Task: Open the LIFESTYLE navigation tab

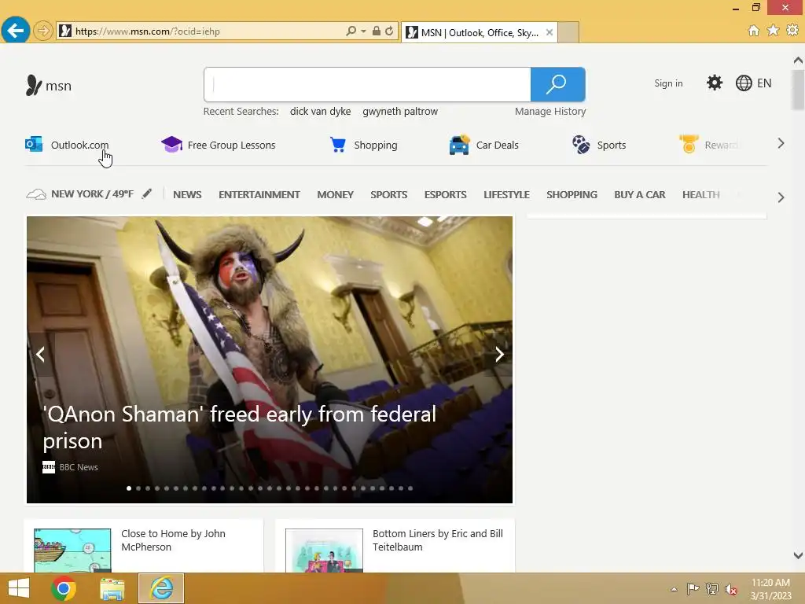Action: (x=506, y=195)
